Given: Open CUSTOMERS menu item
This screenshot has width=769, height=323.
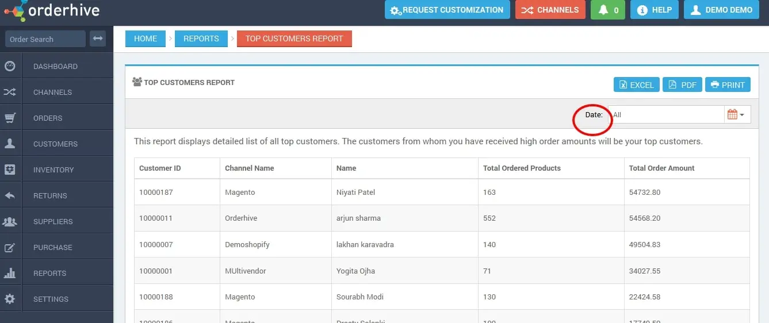Looking at the screenshot, I should pyautogui.click(x=55, y=144).
